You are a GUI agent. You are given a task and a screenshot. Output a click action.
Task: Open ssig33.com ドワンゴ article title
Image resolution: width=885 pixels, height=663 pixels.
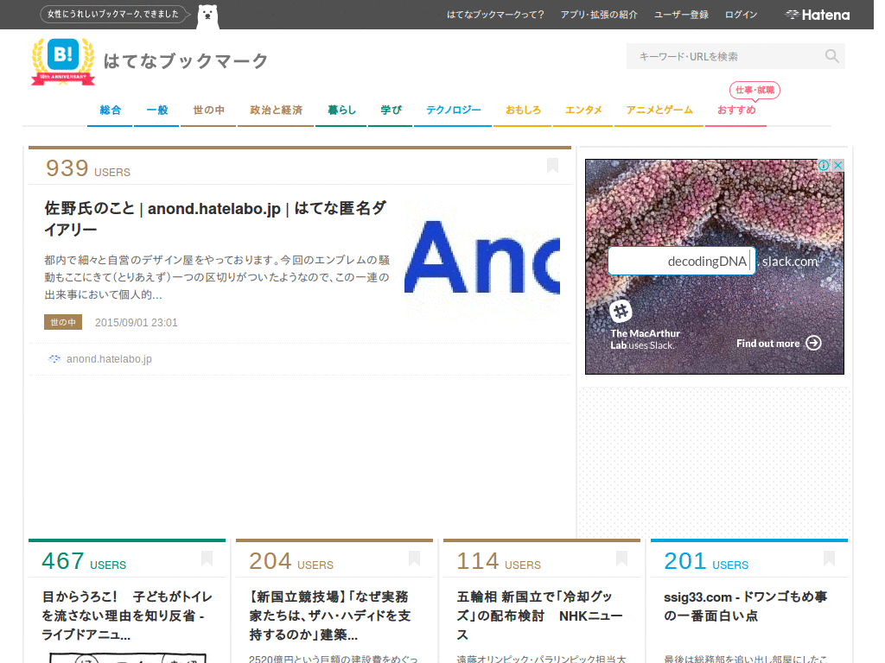click(x=746, y=606)
